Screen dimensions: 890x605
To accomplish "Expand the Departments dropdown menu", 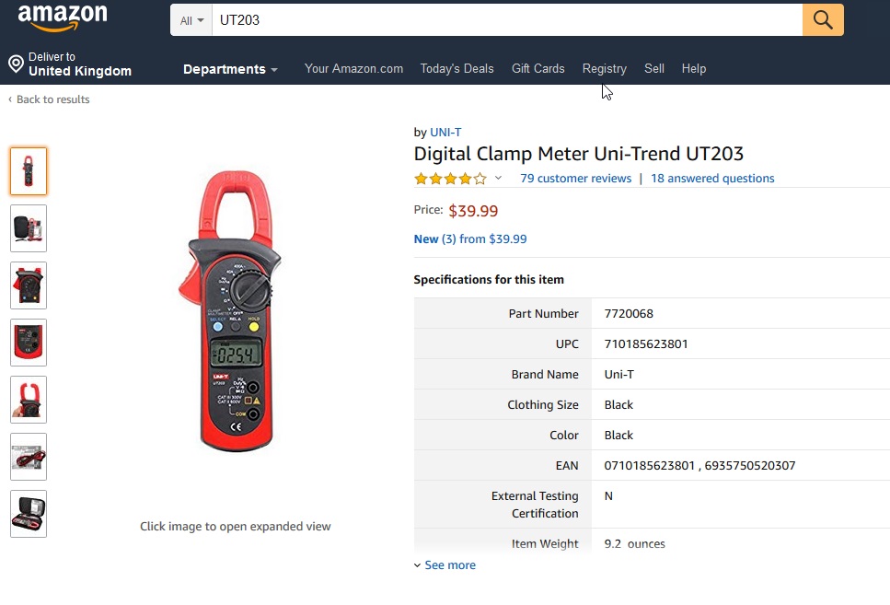I will (x=230, y=69).
